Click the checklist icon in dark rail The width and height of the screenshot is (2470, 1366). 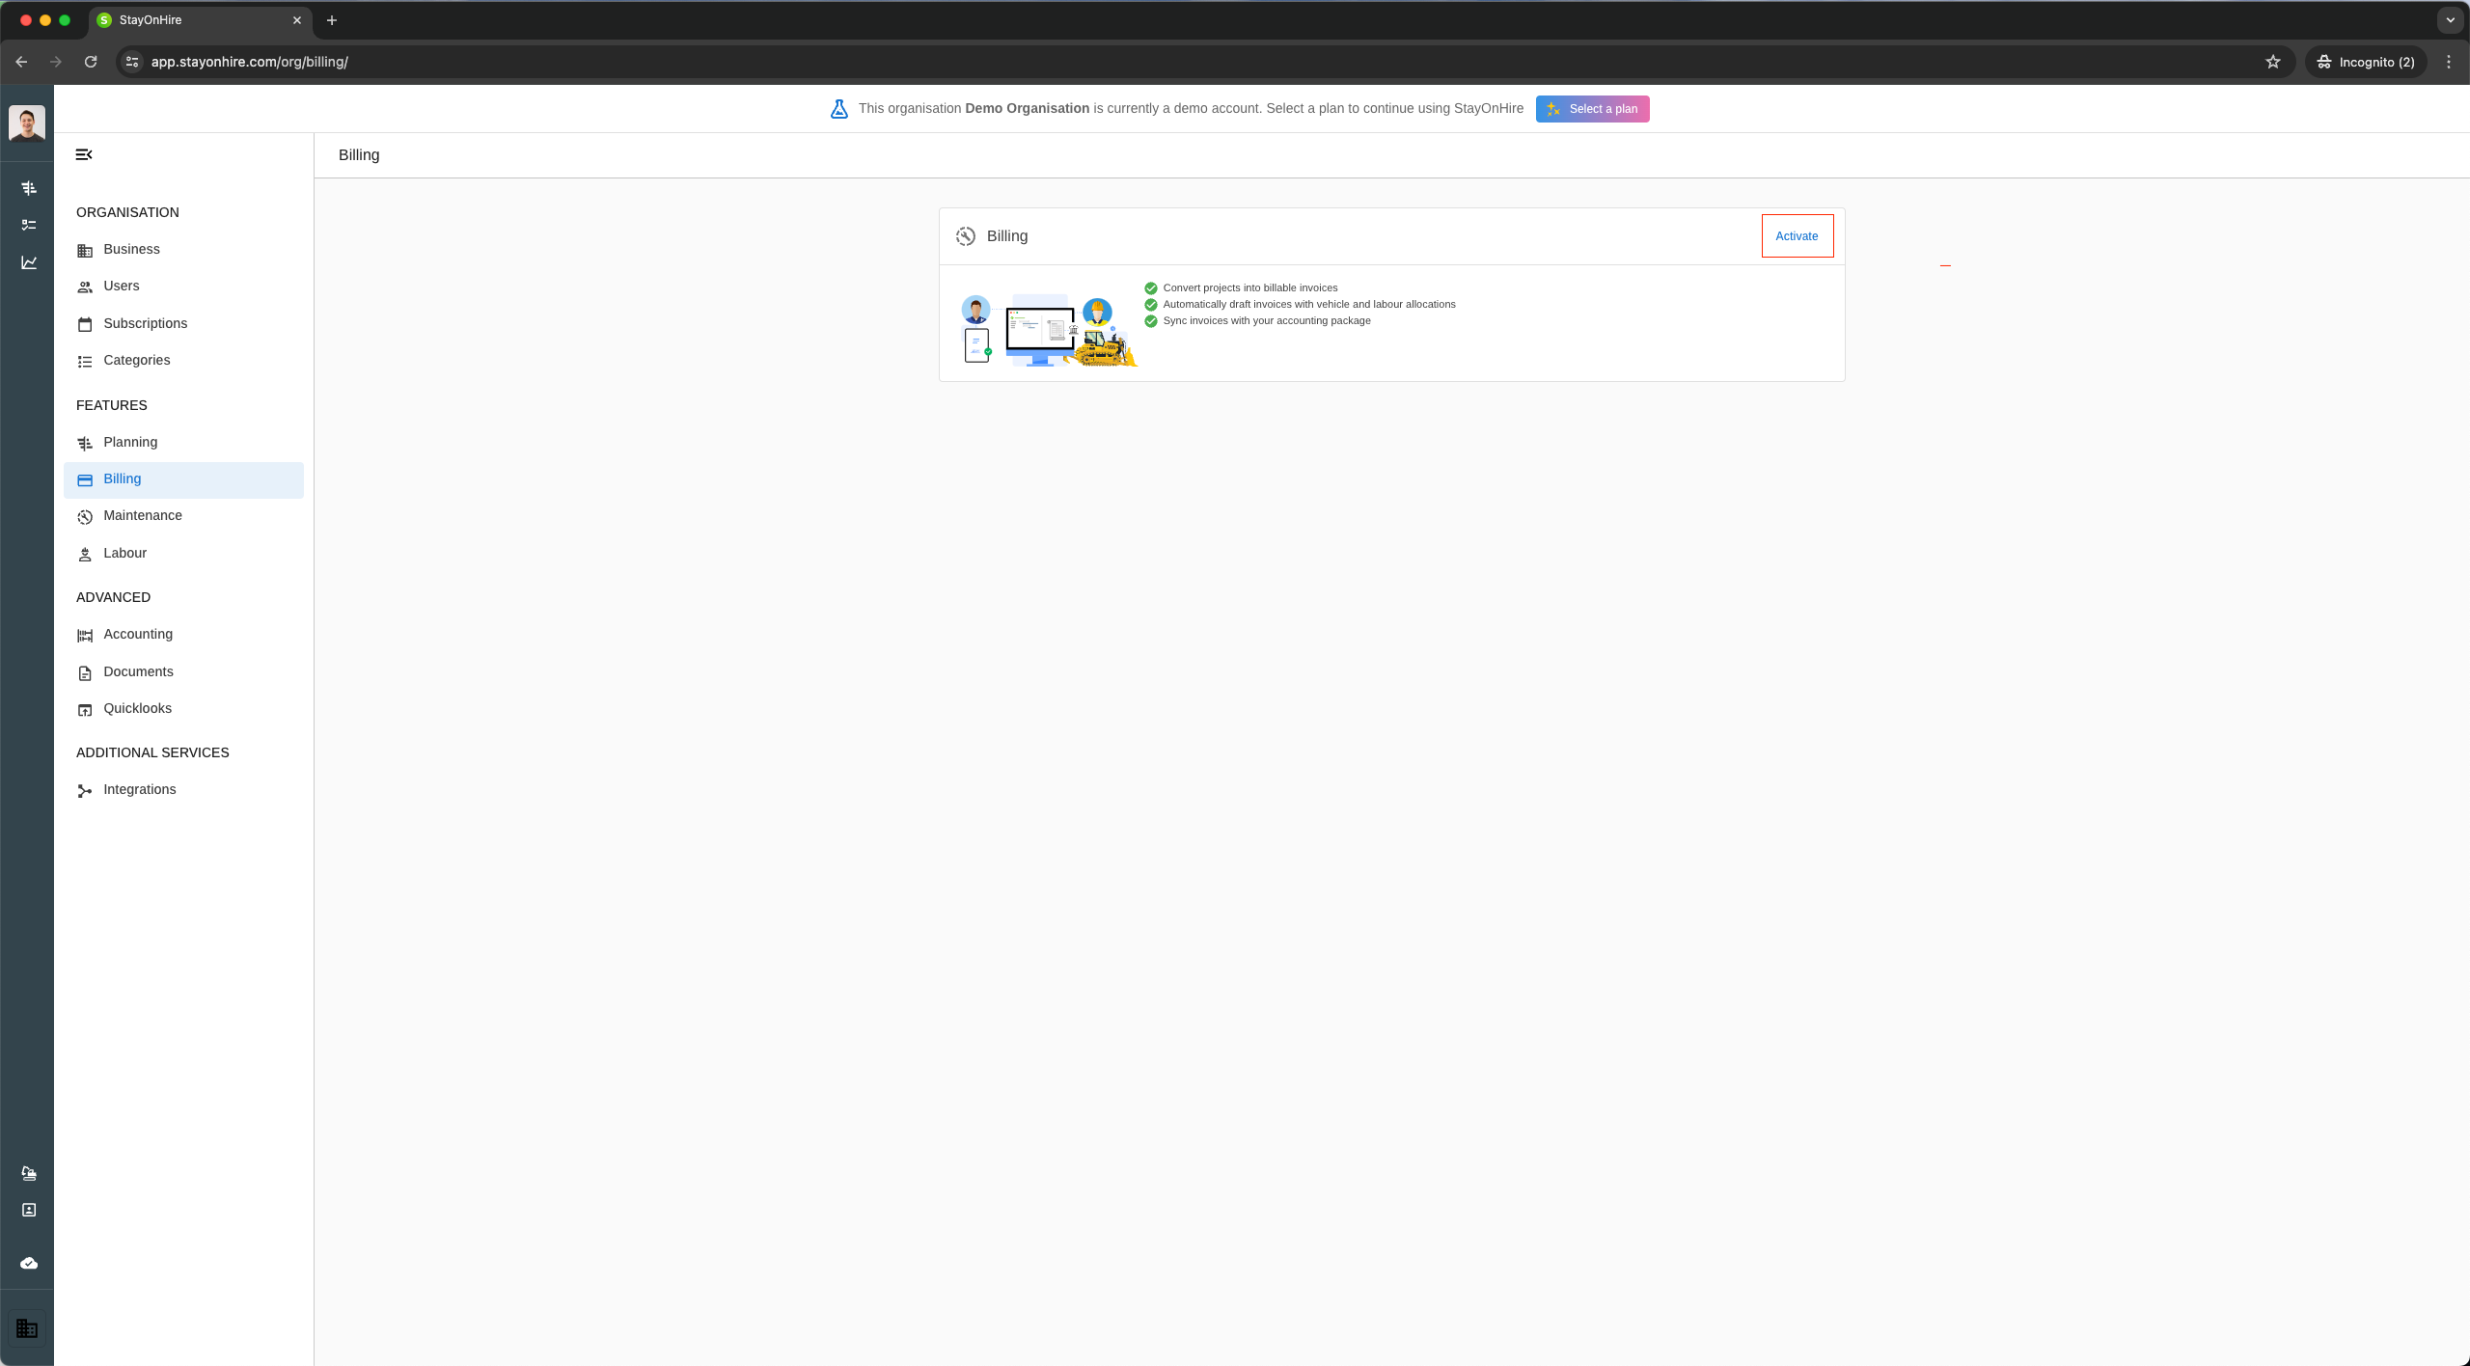pyautogui.click(x=29, y=225)
